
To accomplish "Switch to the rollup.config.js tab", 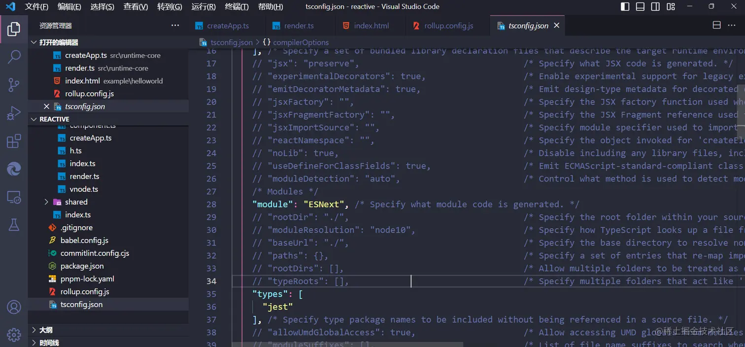I will (448, 26).
